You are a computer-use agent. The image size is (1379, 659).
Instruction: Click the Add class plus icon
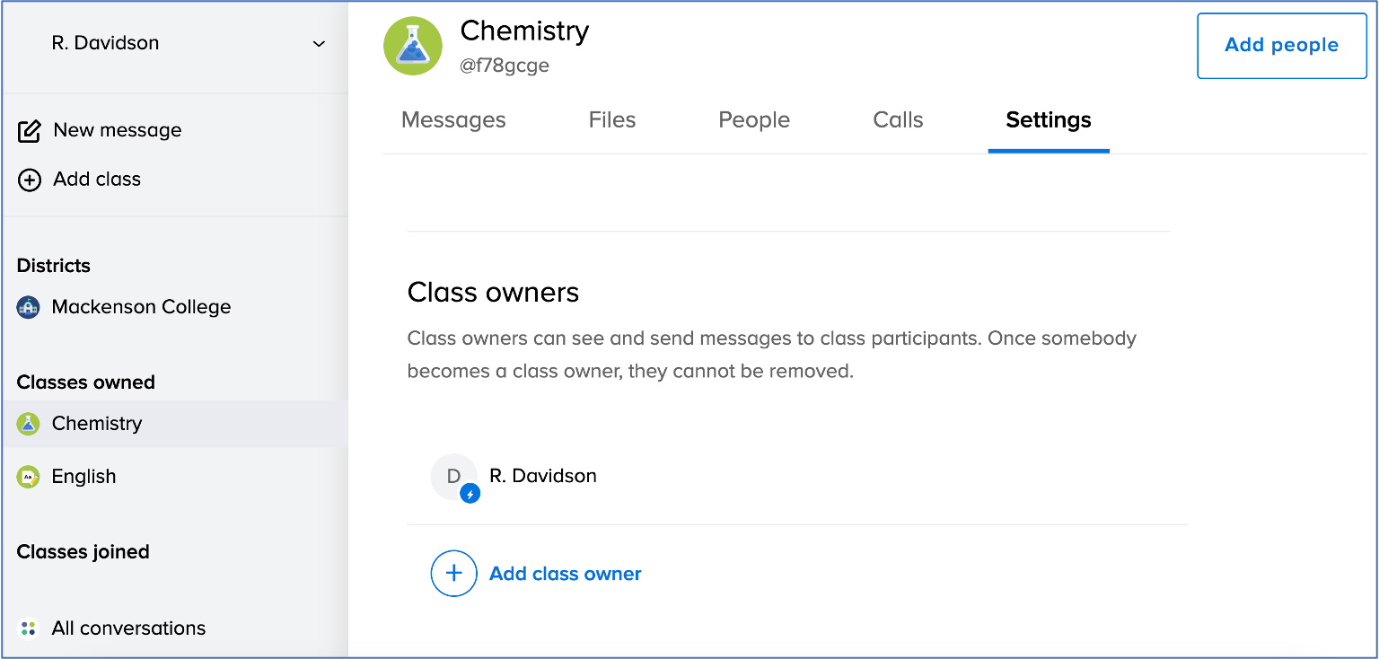tap(29, 180)
